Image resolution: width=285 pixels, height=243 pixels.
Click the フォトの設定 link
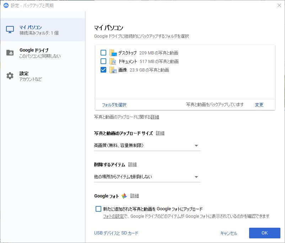coord(113,216)
